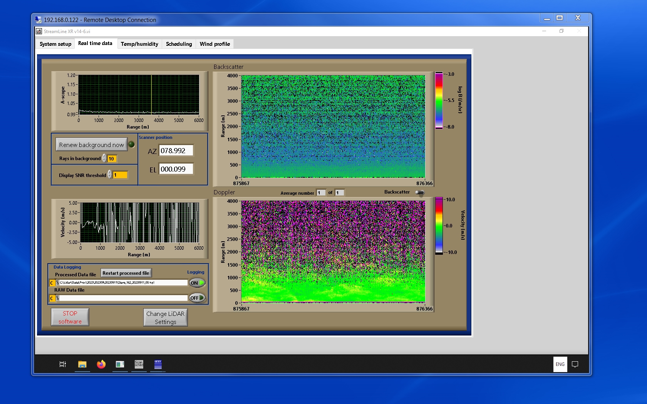Click the Display SNR threshold stepper arrows
This screenshot has height=404, width=647.
click(x=110, y=175)
